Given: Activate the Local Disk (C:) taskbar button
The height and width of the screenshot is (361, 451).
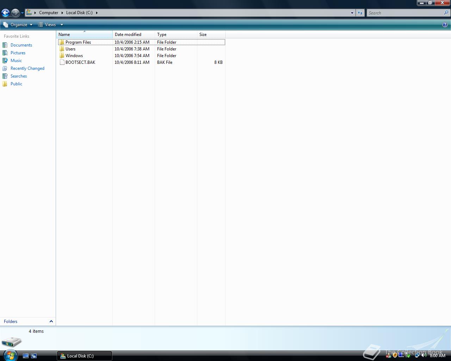Looking at the screenshot, I should pyautogui.click(x=85, y=356).
